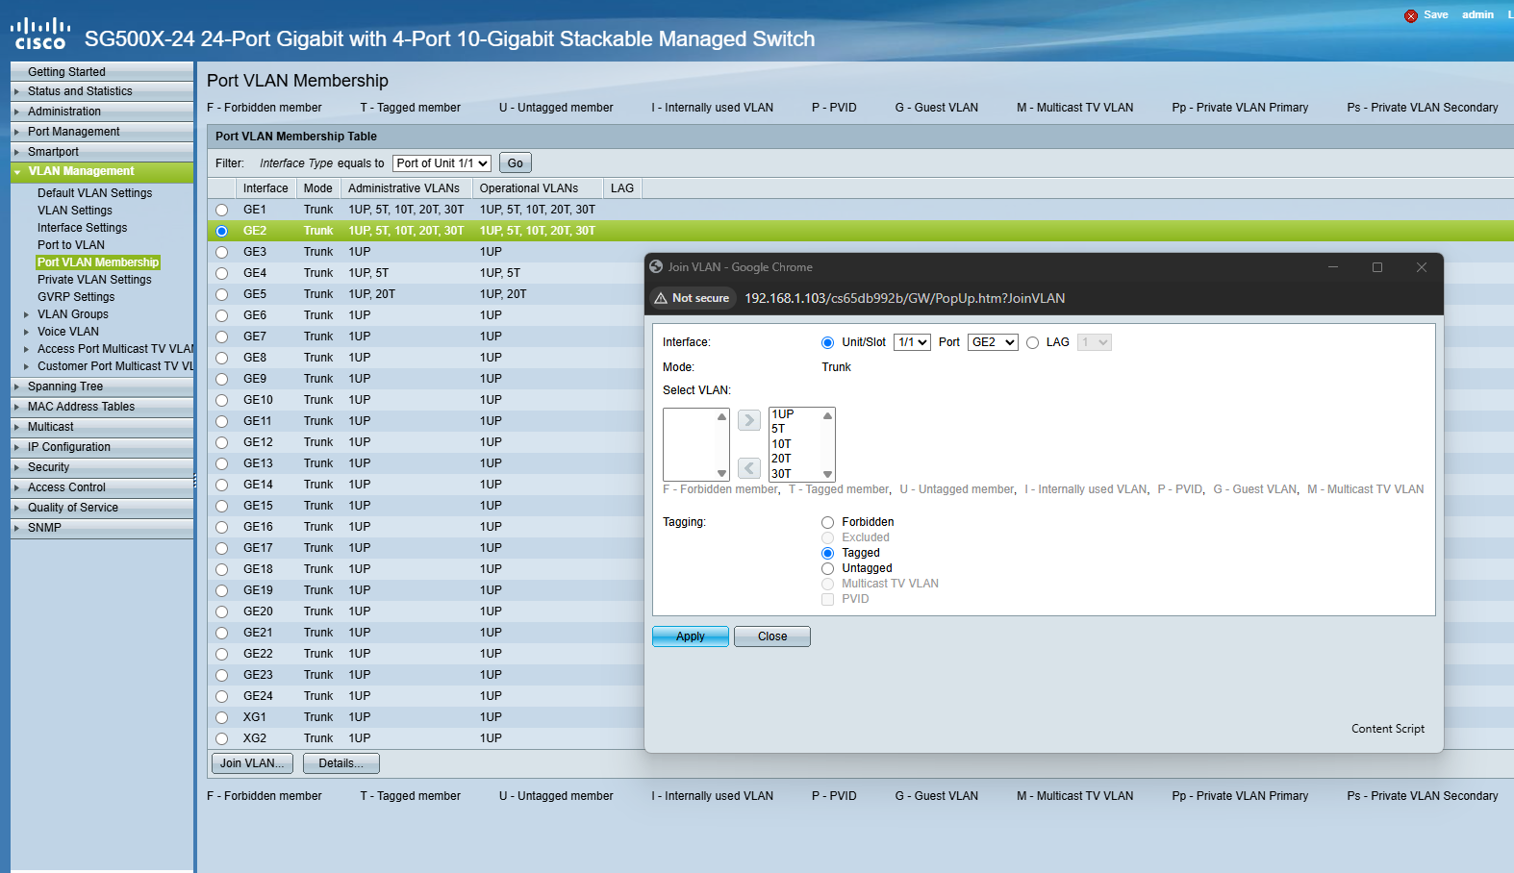The width and height of the screenshot is (1514, 873).
Task: Click the Details... button
Action: pos(341,763)
